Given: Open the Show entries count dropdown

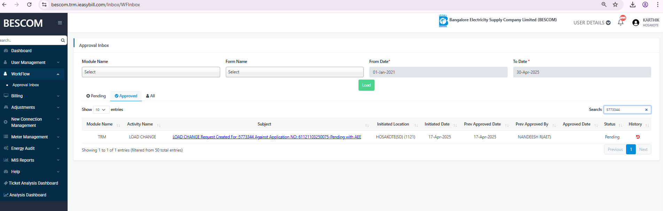Looking at the screenshot, I should 101,110.
